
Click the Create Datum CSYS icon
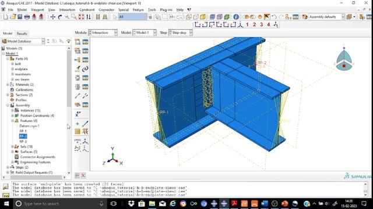point(85,141)
